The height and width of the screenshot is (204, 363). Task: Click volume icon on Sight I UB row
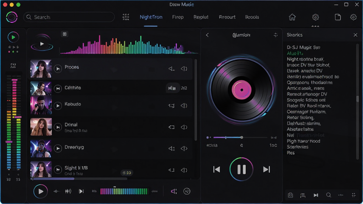click(184, 170)
